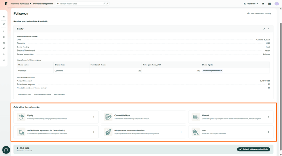Add SAFE with its plus icon
This screenshot has height=156, width=282.
tap(94, 132)
